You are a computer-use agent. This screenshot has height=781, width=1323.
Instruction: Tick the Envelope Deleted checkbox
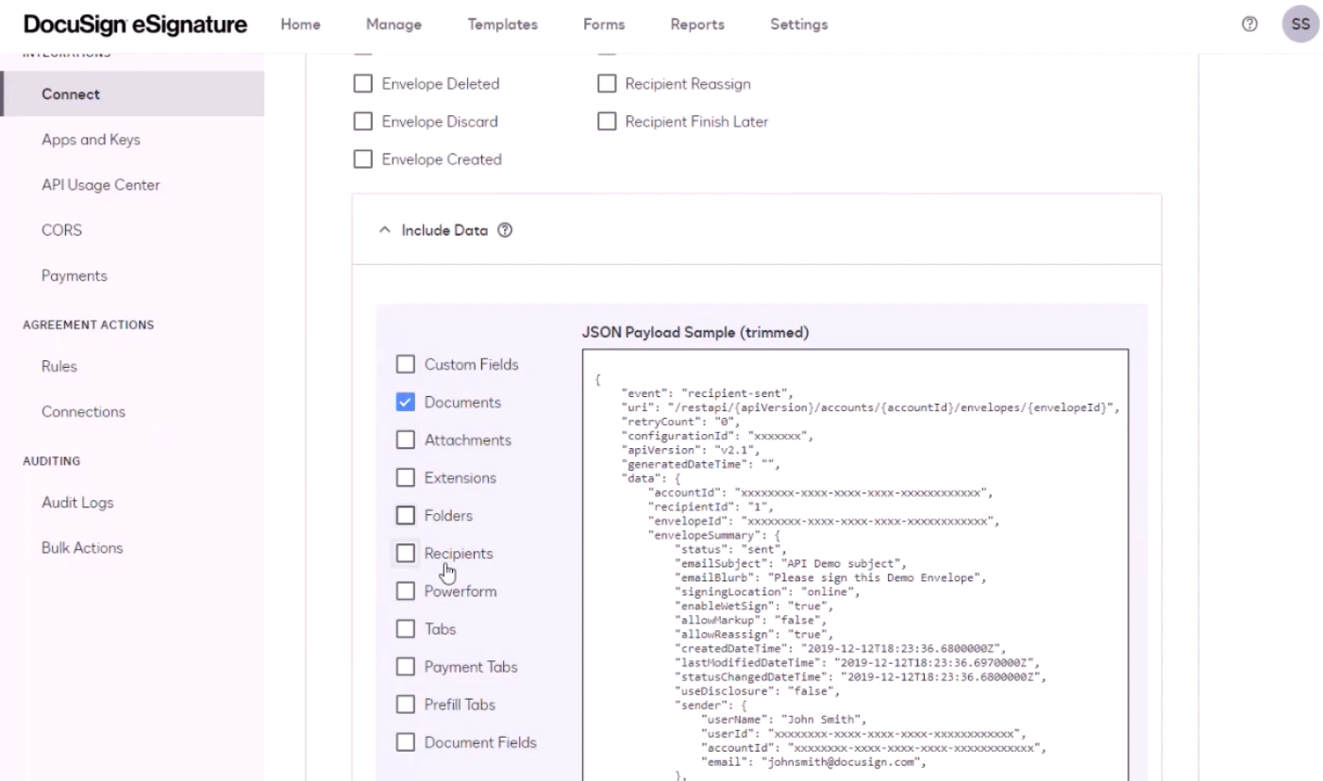coord(362,84)
